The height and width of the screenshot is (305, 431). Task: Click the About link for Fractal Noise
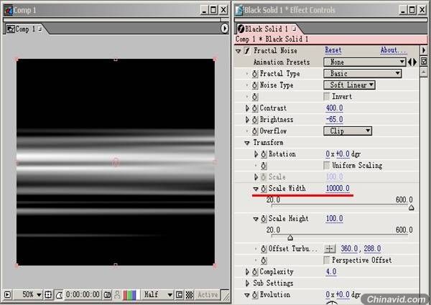394,50
